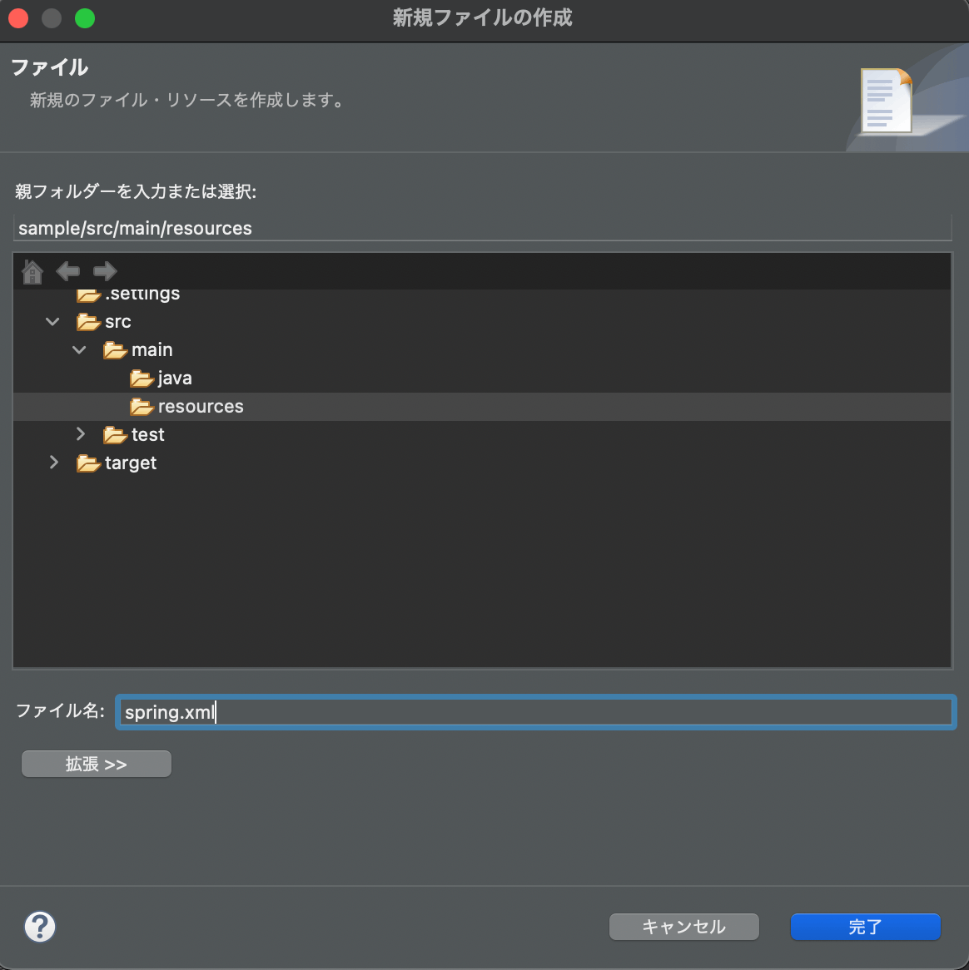Click the 完了 finish button

pyautogui.click(x=865, y=927)
